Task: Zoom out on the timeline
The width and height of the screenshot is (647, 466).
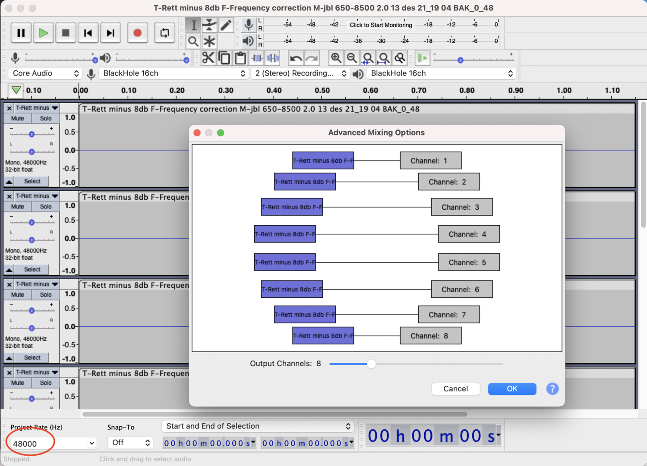Action: click(352, 58)
